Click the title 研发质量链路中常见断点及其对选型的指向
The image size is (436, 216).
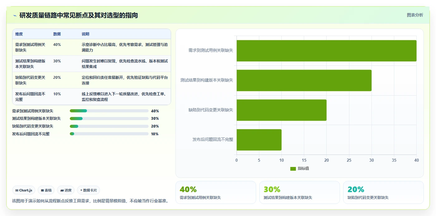point(79,15)
